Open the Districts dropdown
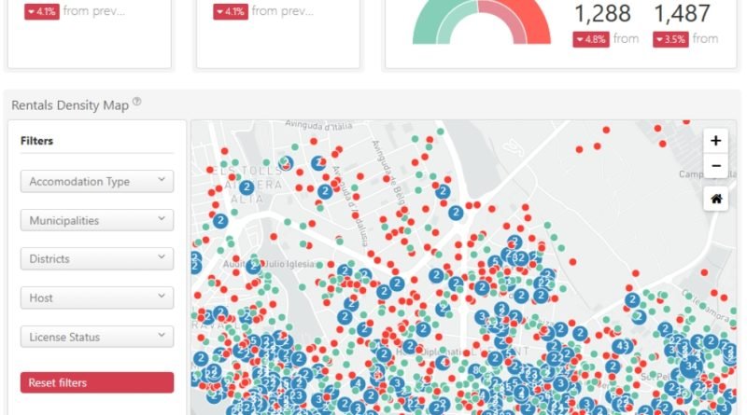This screenshot has width=747, height=415. click(x=97, y=259)
